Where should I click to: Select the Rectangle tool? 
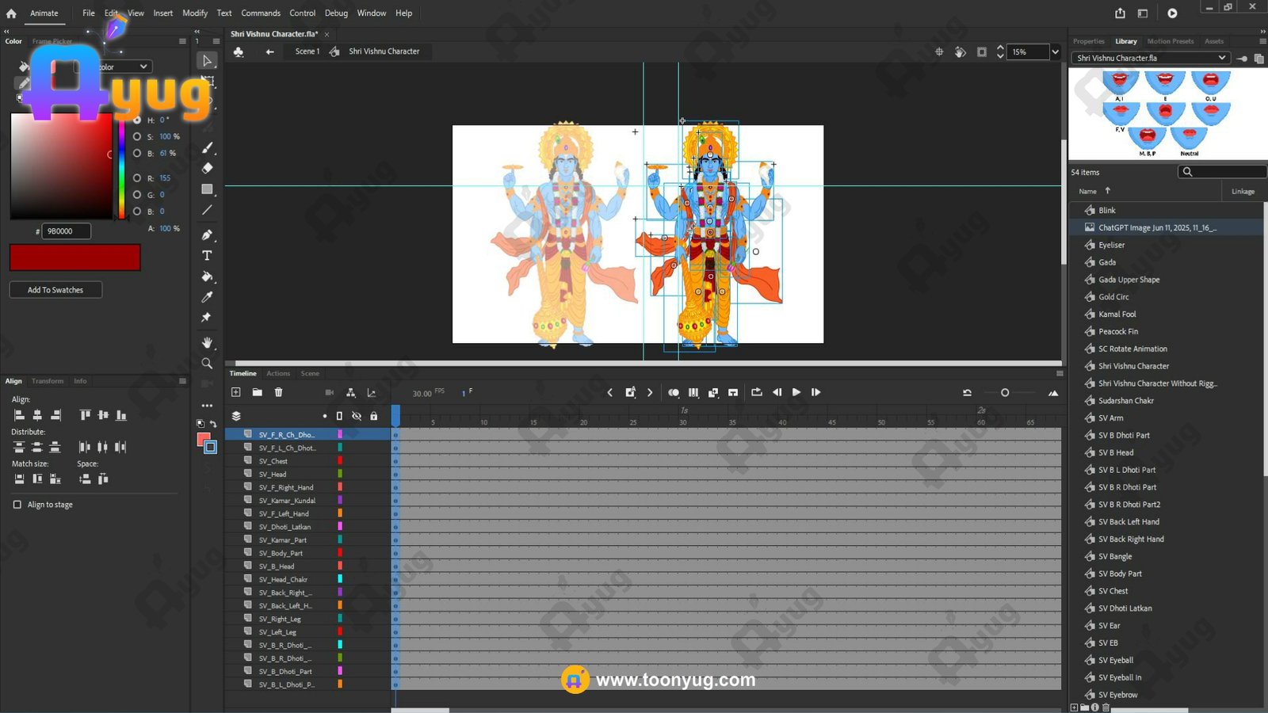pyautogui.click(x=207, y=189)
